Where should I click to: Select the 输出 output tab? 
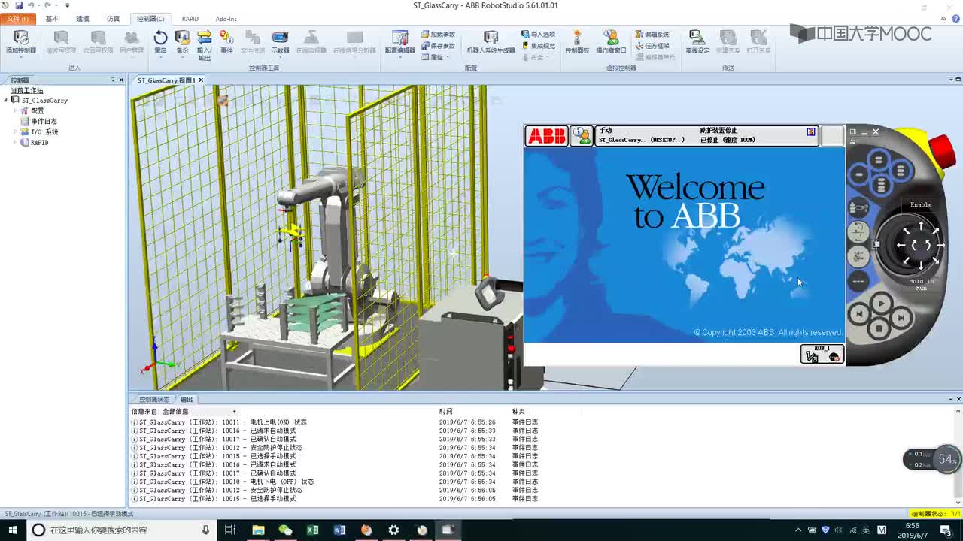pyautogui.click(x=186, y=400)
